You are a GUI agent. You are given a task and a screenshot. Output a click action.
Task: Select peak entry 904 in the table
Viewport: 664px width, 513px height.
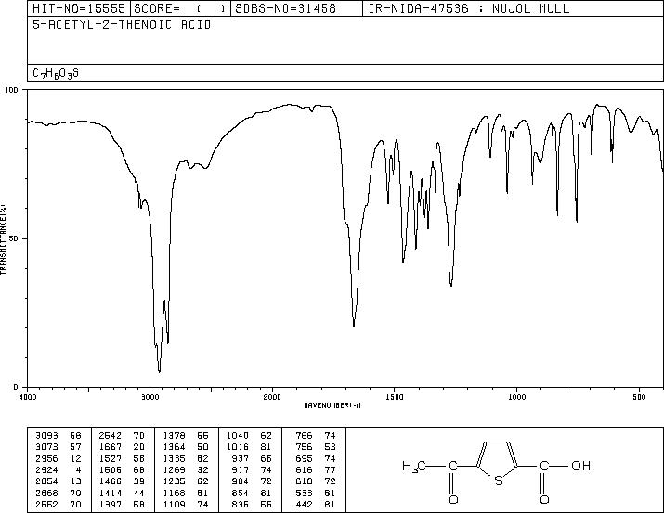point(241,481)
